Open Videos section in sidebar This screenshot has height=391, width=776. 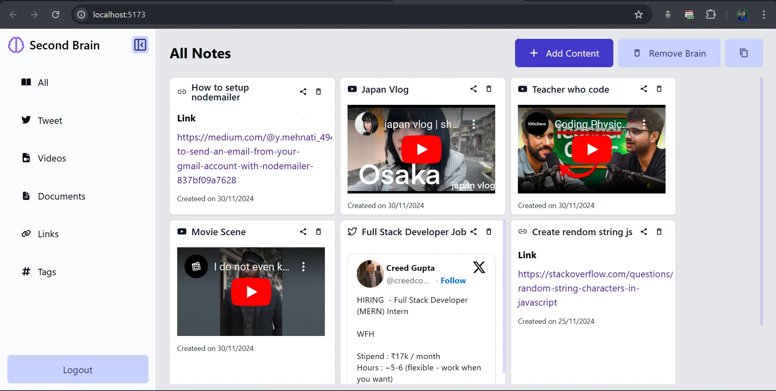(52, 158)
